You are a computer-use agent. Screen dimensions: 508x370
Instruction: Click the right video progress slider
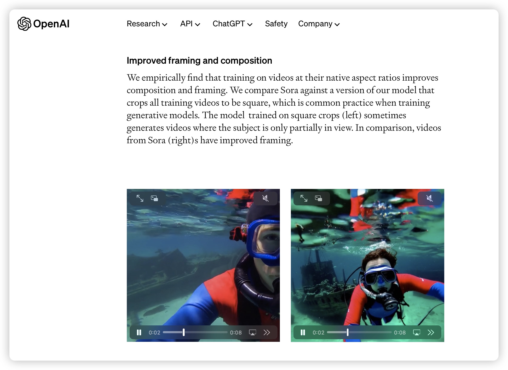[x=359, y=332]
